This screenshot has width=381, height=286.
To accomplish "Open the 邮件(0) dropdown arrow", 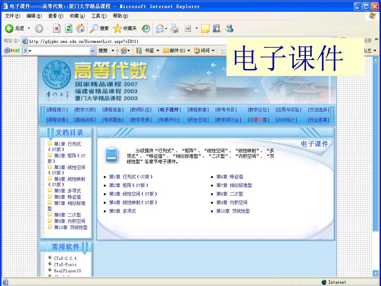I will point(189,51).
